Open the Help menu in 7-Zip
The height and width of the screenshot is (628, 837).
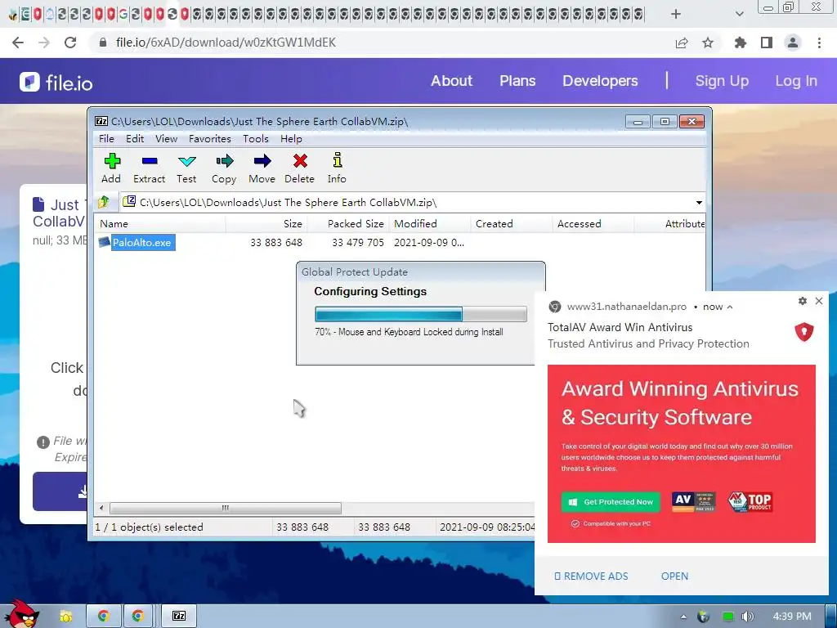click(x=291, y=139)
